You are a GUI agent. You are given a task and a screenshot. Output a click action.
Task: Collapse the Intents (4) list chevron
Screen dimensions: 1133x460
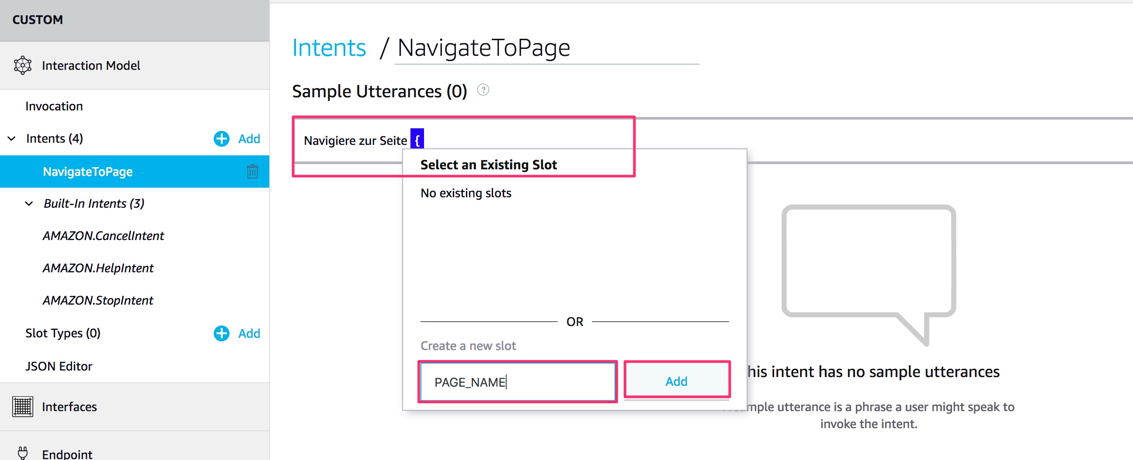[12, 139]
